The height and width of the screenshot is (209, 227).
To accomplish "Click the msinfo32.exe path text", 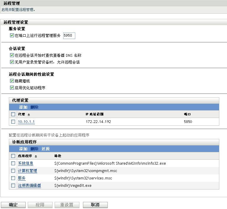I will 110,163.
